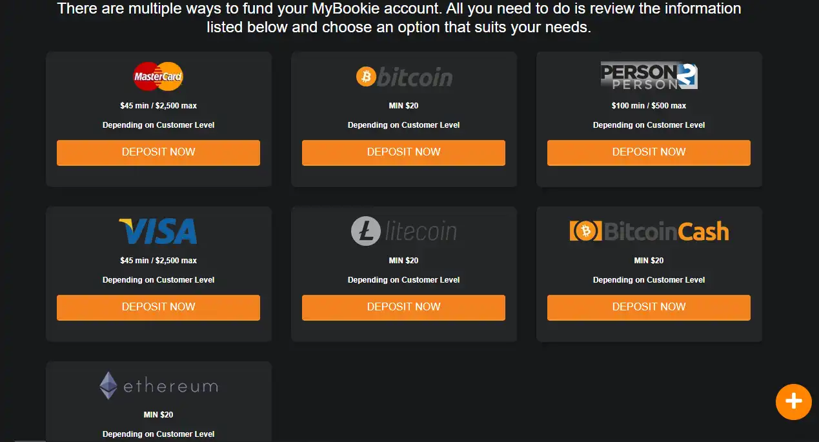The image size is (819, 442).
Task: Click the Bitcoin logo
Action: 404,77
